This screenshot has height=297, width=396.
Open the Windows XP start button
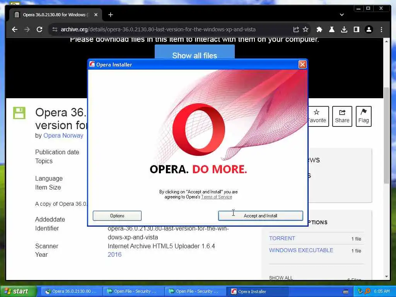tap(18, 291)
